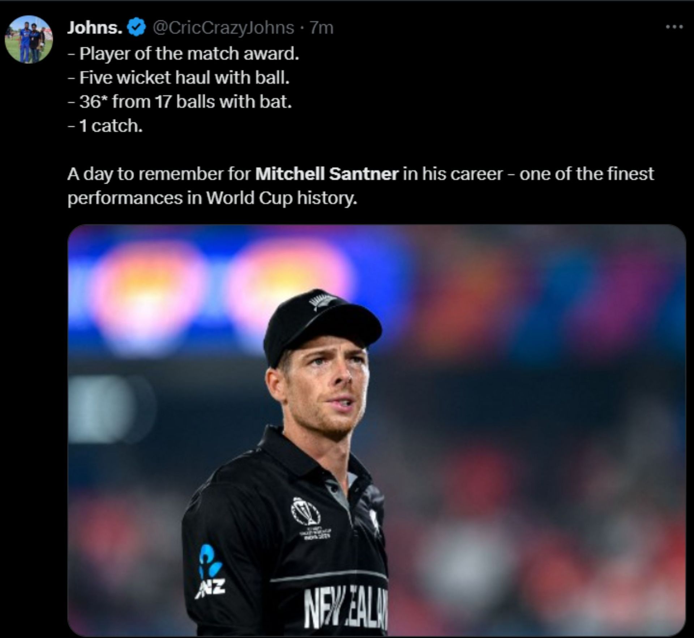Click the "NEW ZEALAND" lettering on the jersey

345,608
